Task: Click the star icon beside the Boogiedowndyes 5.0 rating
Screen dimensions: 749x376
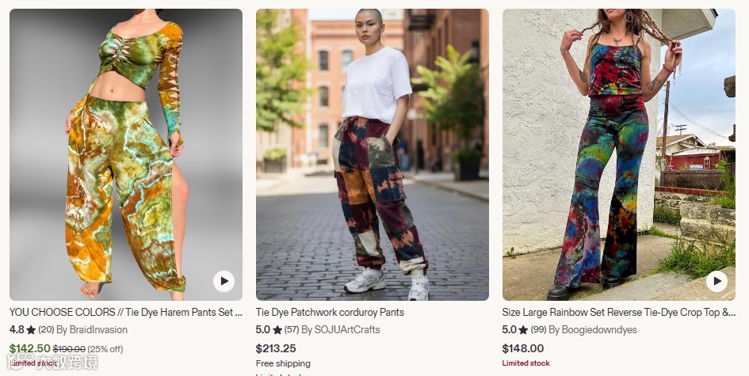Action: [x=523, y=330]
